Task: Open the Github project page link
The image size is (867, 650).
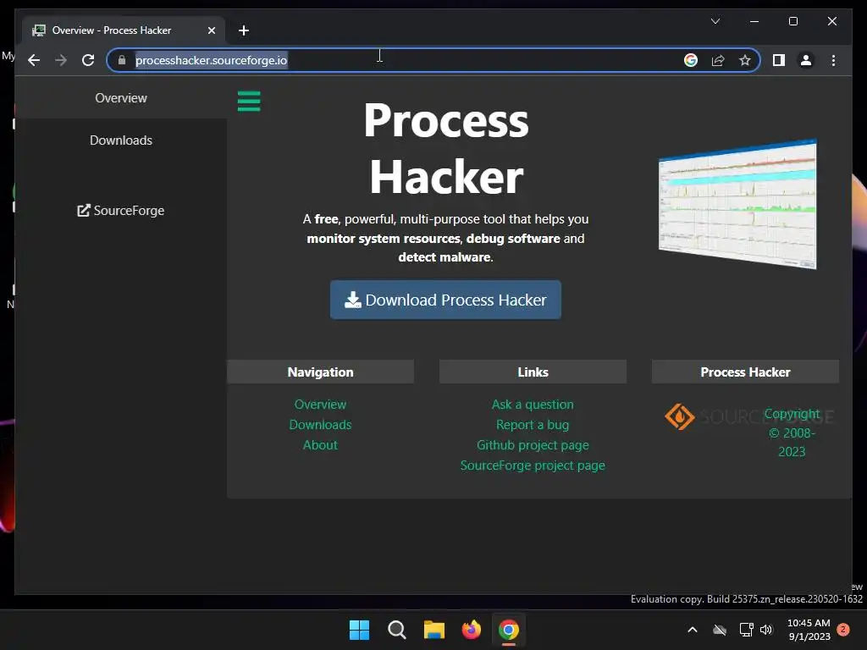Action: [533, 445]
